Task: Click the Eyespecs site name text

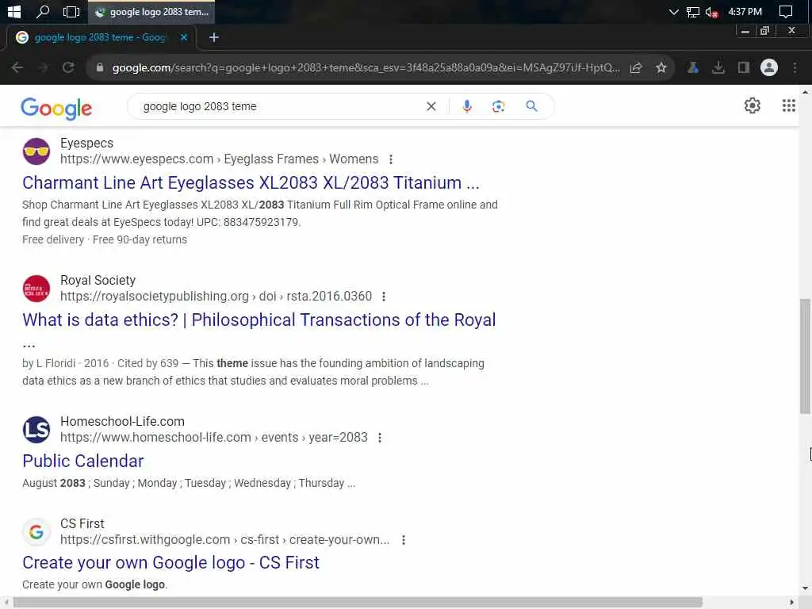Action: click(86, 144)
